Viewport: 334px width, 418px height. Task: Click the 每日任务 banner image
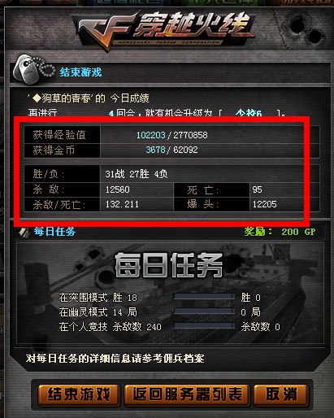point(170,294)
